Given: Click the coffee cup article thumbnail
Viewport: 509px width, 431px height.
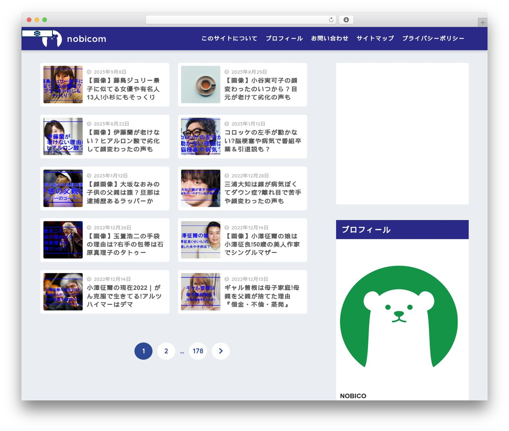Looking at the screenshot, I should [x=201, y=85].
